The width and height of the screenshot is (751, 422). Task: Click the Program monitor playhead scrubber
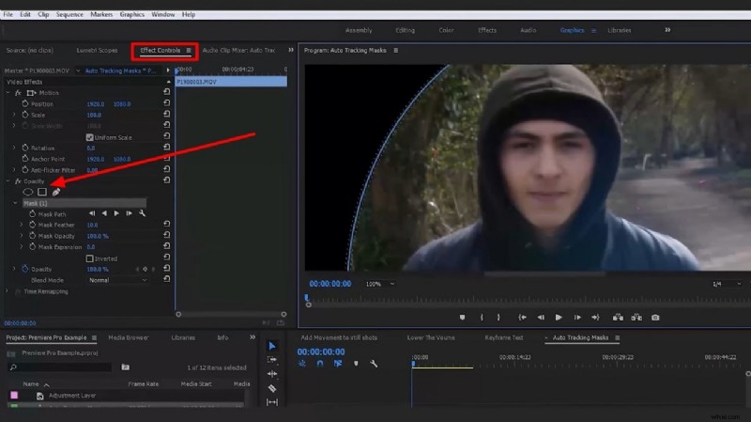[307, 298]
